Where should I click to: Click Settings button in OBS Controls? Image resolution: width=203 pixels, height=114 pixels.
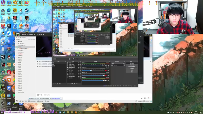[132, 70]
